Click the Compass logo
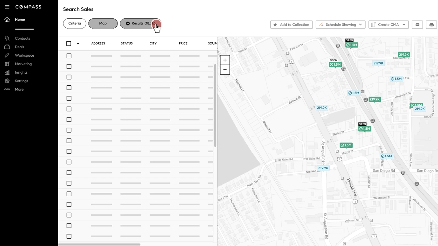 28,7
